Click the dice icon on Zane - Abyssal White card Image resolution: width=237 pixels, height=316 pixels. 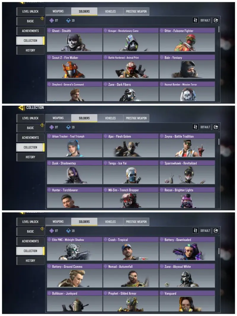pos(167,285)
